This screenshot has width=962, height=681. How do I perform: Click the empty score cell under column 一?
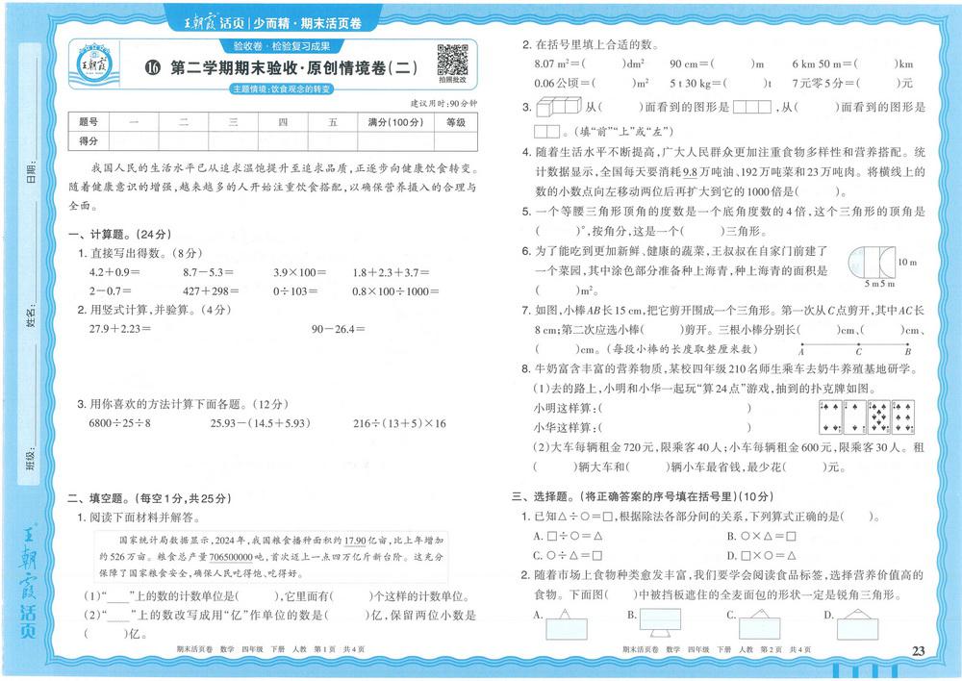click(x=134, y=141)
